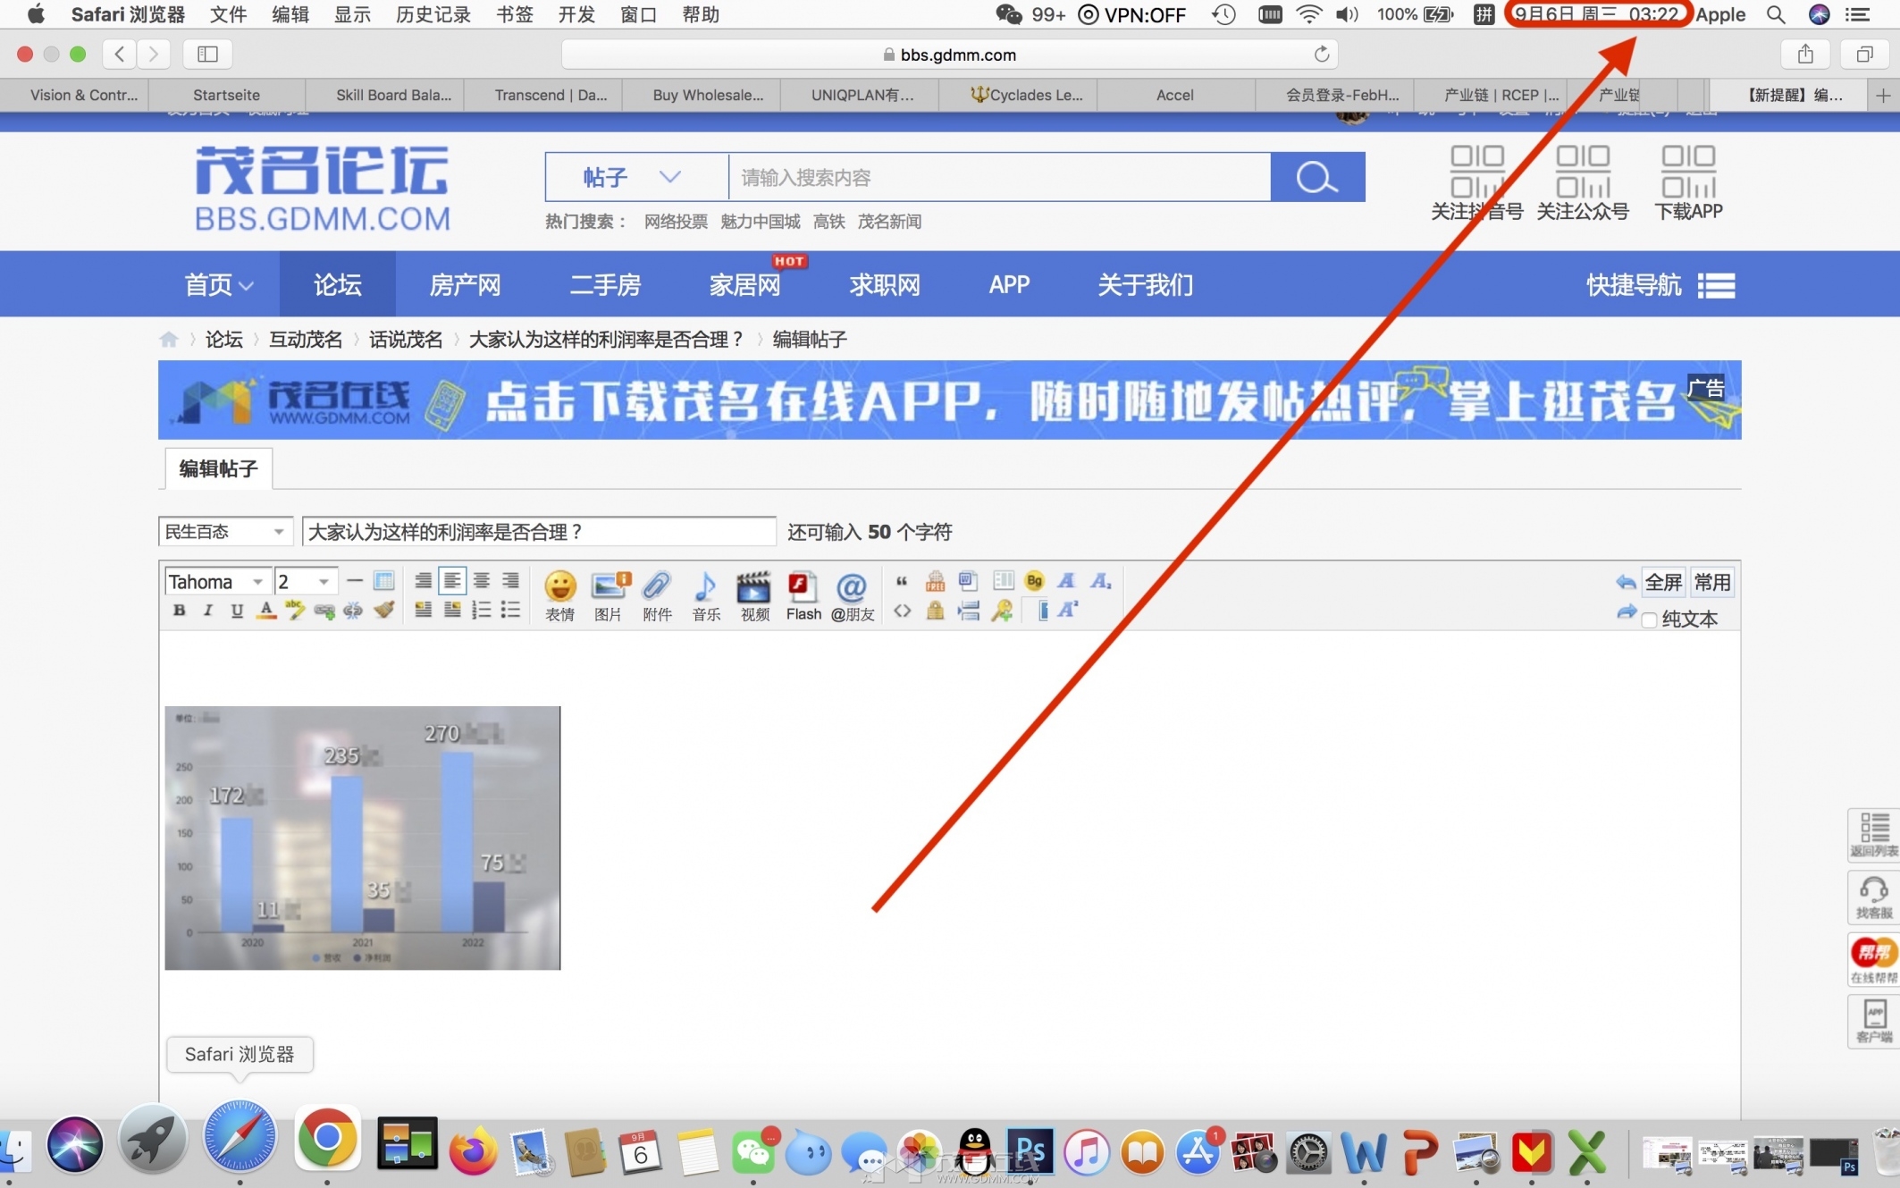Click the 全屏 fullscreen editor button
The image size is (1900, 1188).
click(x=1662, y=582)
